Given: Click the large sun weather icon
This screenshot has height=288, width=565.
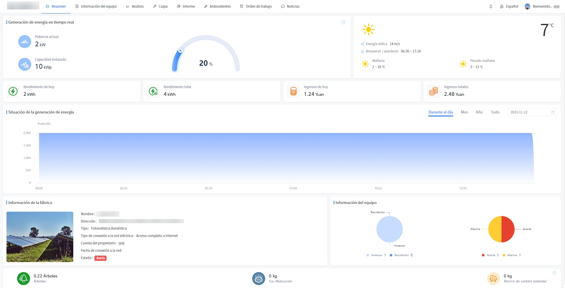Looking at the screenshot, I should [x=368, y=29].
